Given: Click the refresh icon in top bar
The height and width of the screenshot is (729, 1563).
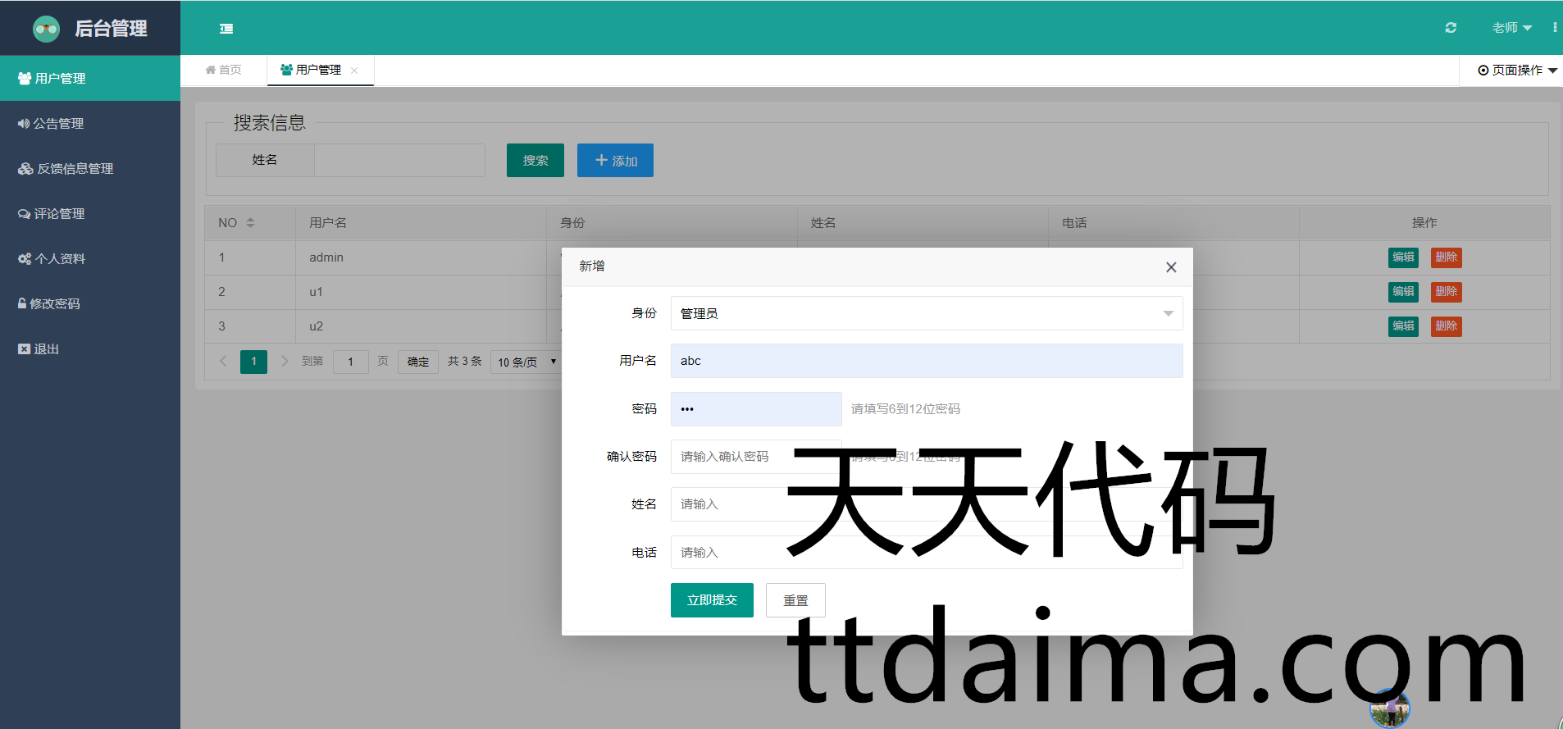Looking at the screenshot, I should 1451,28.
